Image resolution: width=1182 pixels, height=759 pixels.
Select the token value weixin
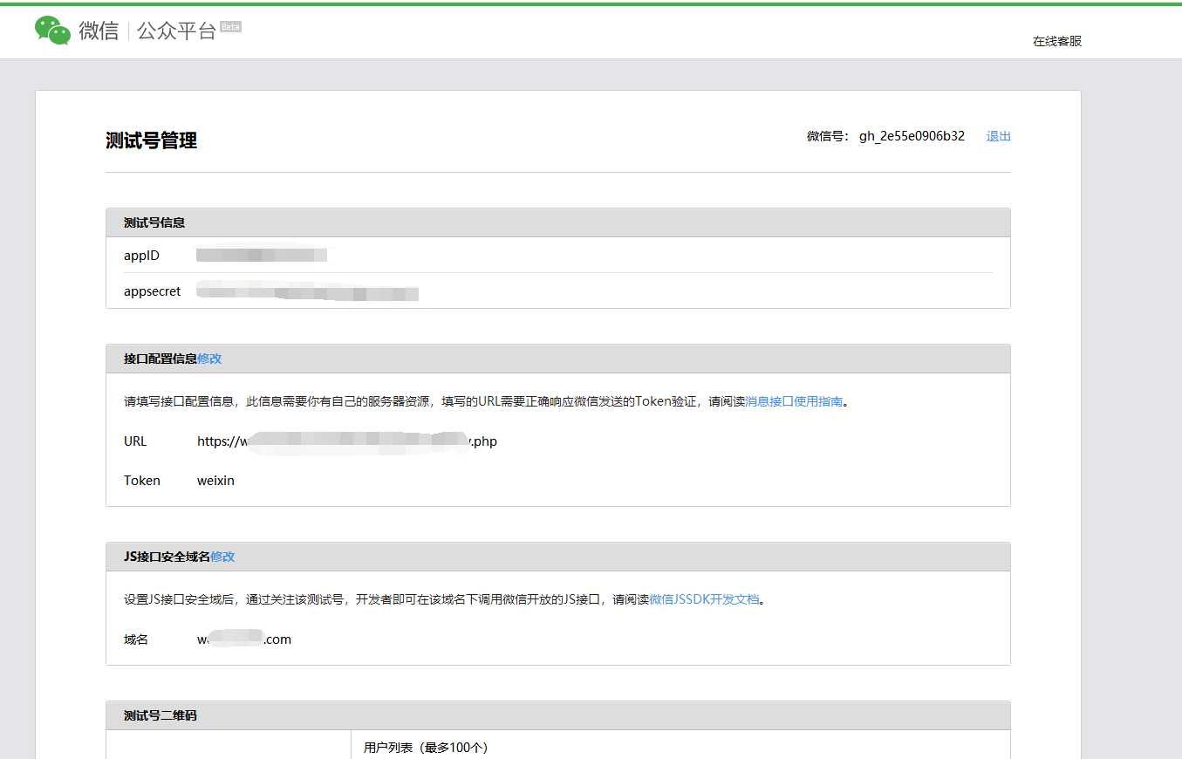pyautogui.click(x=215, y=481)
